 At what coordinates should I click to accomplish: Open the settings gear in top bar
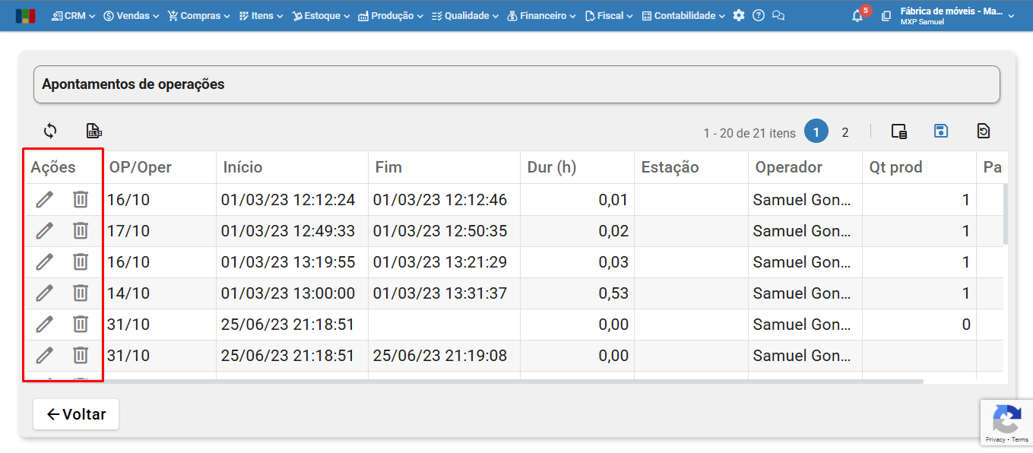click(739, 15)
